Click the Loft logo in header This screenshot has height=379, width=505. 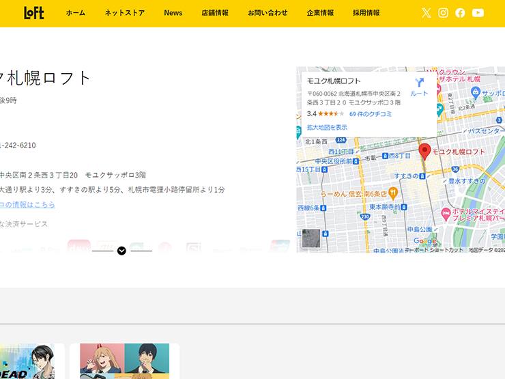pyautogui.click(x=34, y=13)
